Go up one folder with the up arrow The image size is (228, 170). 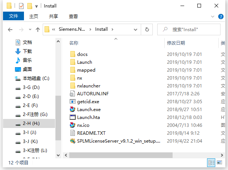point(38,30)
